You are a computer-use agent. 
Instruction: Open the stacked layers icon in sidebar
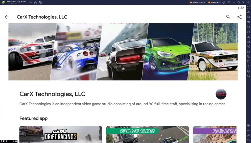[248, 71]
